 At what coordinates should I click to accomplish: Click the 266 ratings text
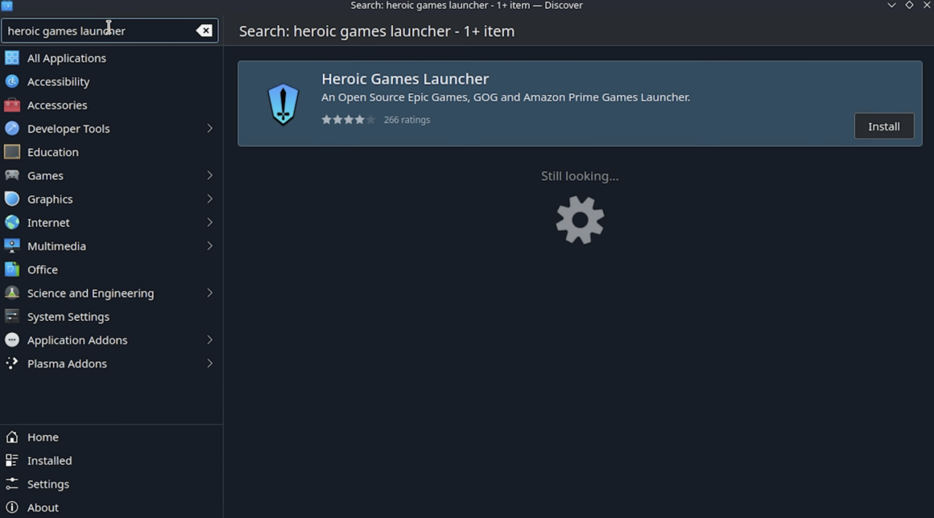(407, 120)
